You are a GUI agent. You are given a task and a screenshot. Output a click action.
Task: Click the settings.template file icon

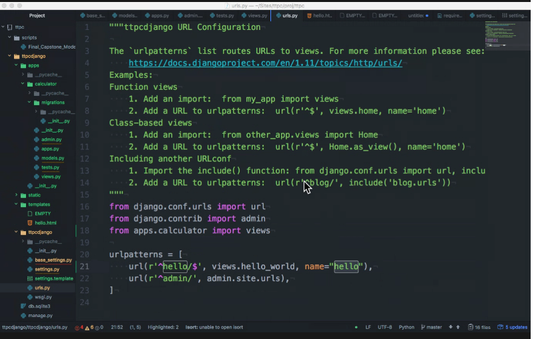pos(29,278)
